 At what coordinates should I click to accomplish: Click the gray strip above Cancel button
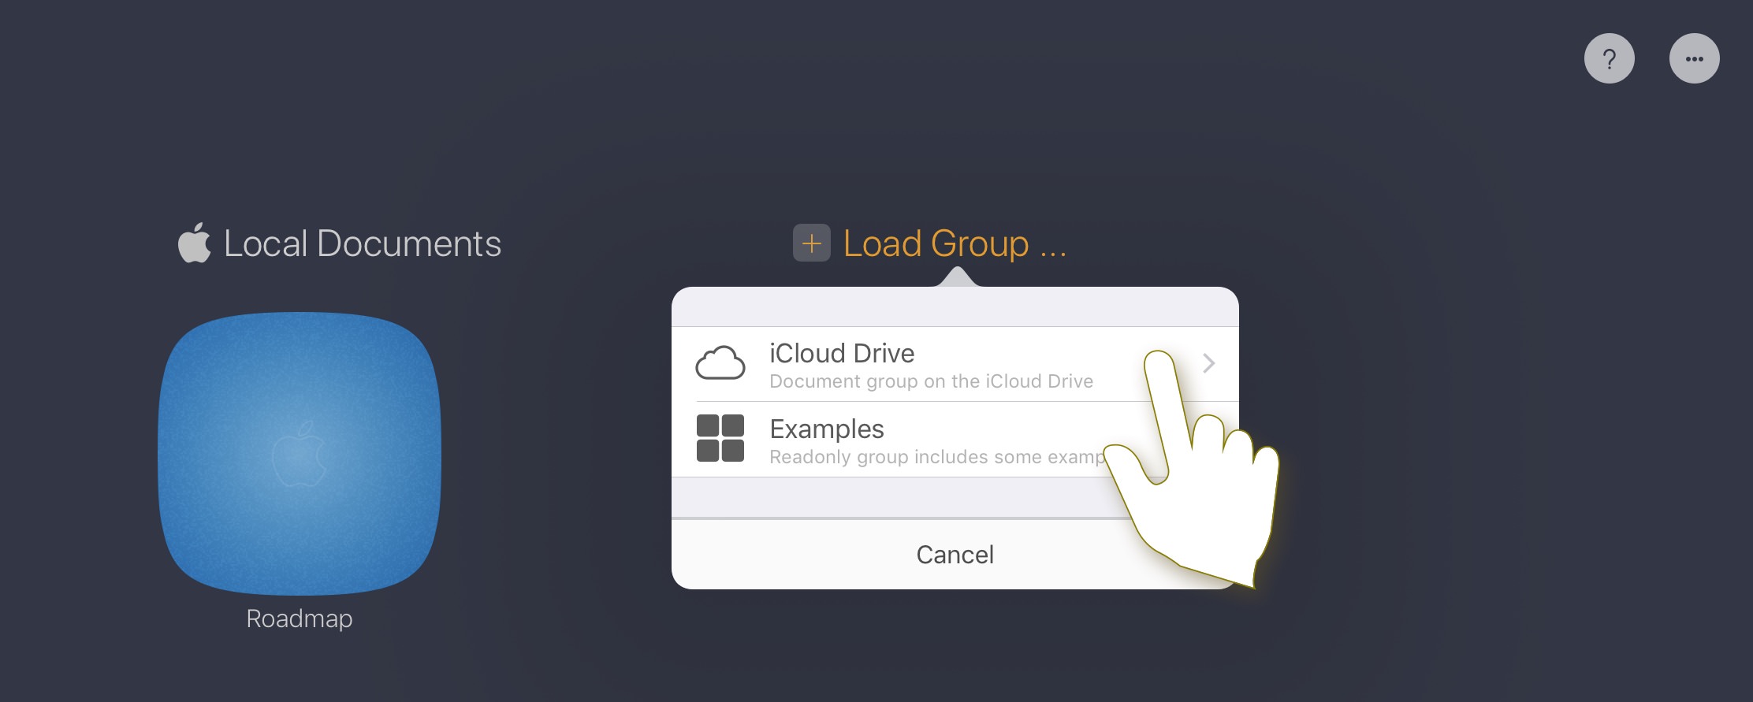point(867,497)
